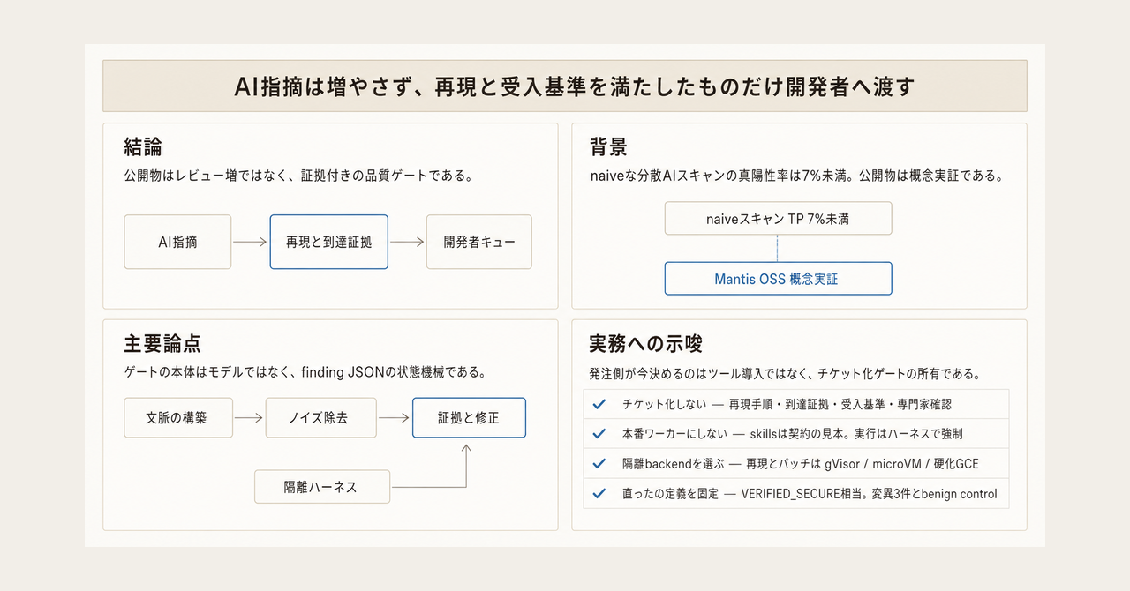1130x591 pixels.
Task: Click the '開発者キュー' box
Action: pos(478,242)
